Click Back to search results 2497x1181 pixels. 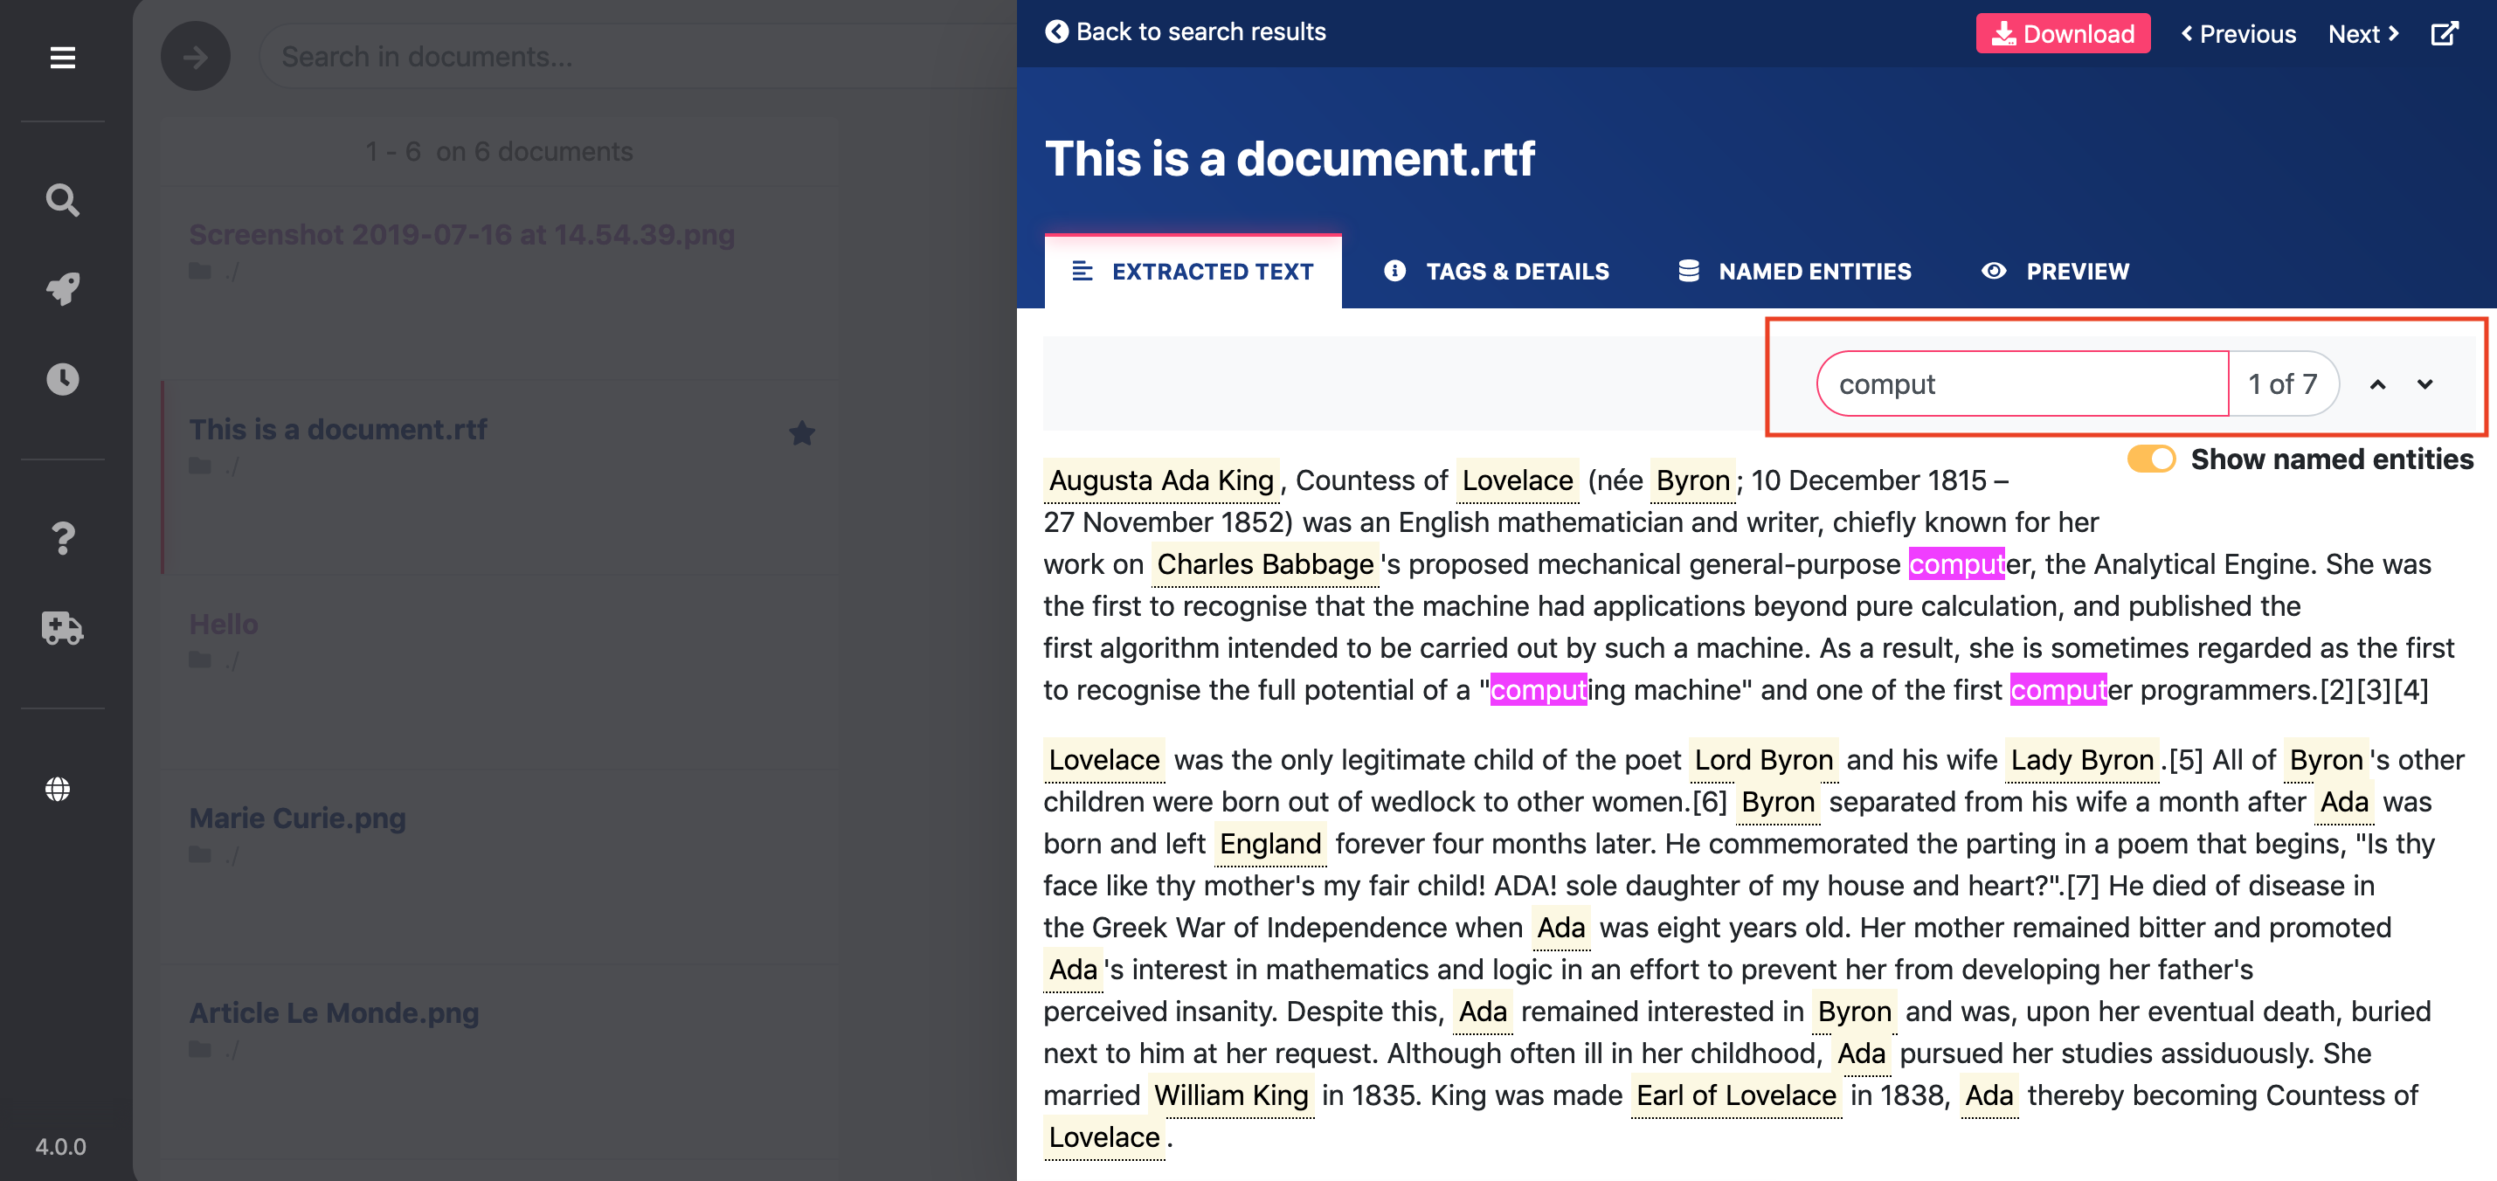(1185, 32)
